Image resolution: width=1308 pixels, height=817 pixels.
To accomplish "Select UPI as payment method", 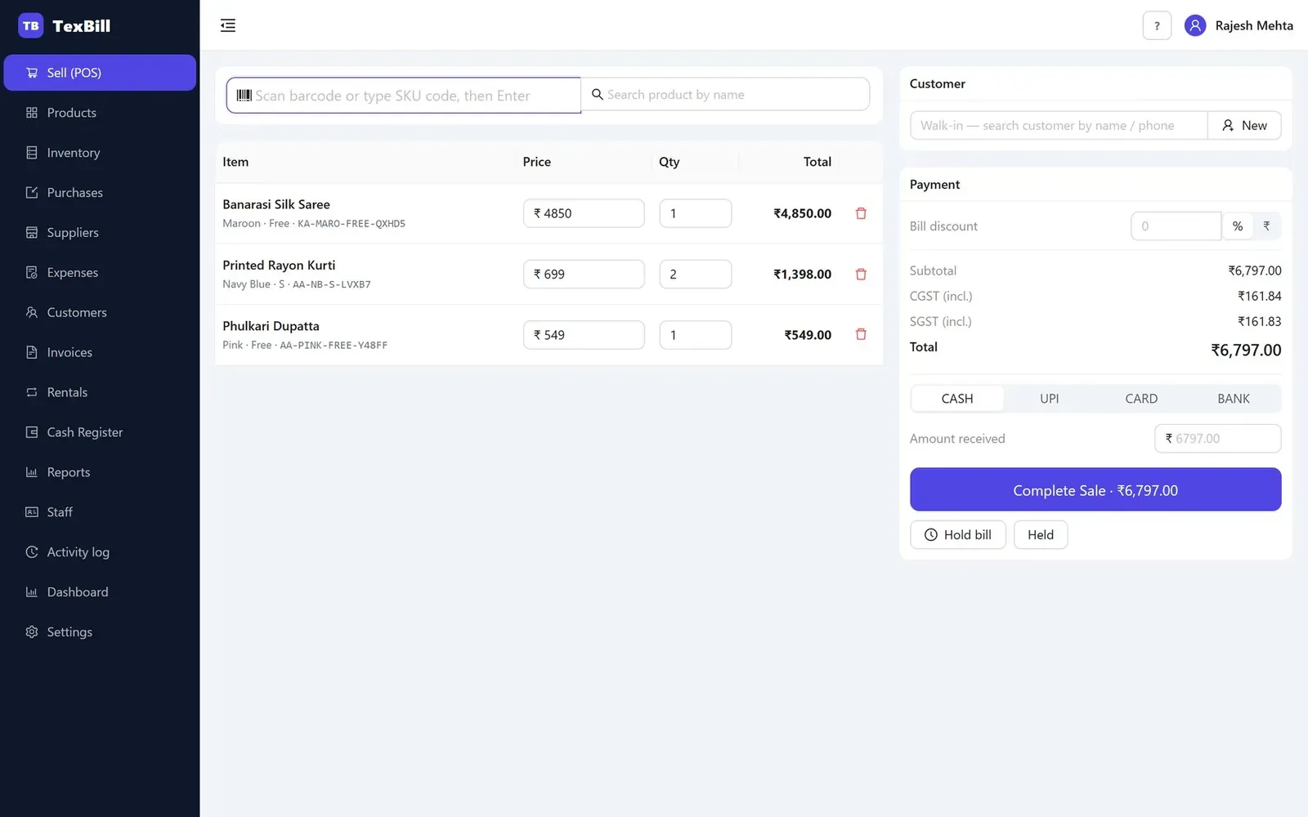I will tap(1049, 399).
